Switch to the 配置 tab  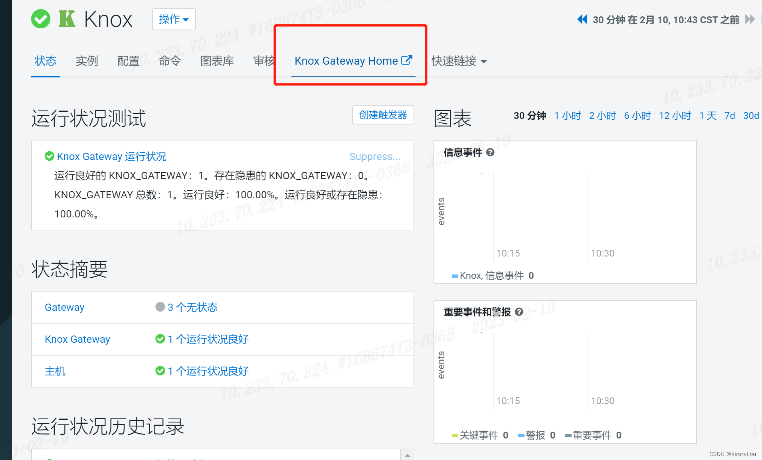click(128, 61)
